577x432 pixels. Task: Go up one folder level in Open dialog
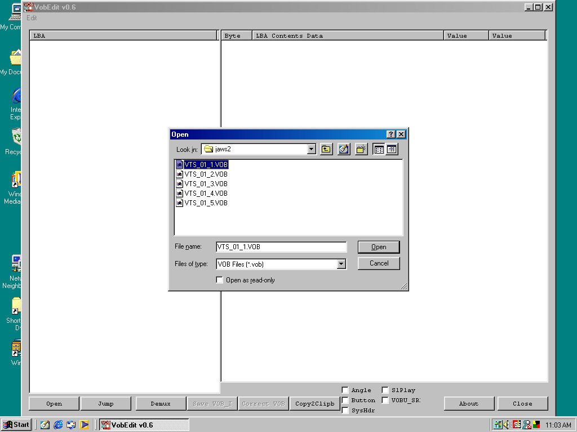click(x=326, y=149)
